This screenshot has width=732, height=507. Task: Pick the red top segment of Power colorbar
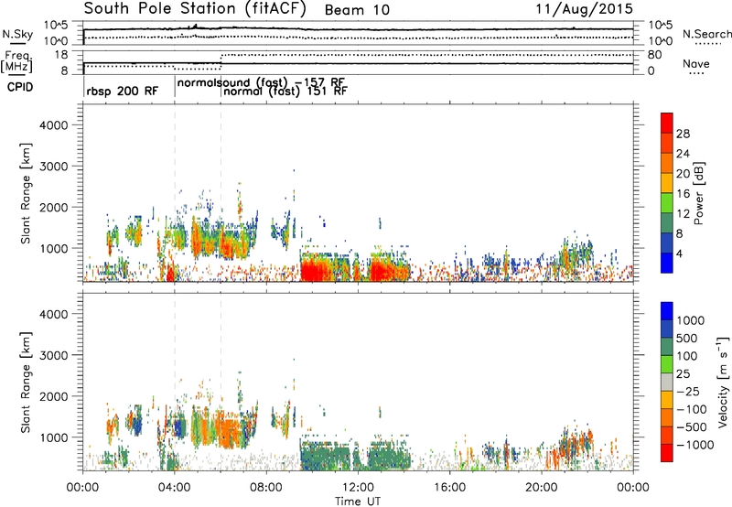pyautogui.click(x=667, y=123)
